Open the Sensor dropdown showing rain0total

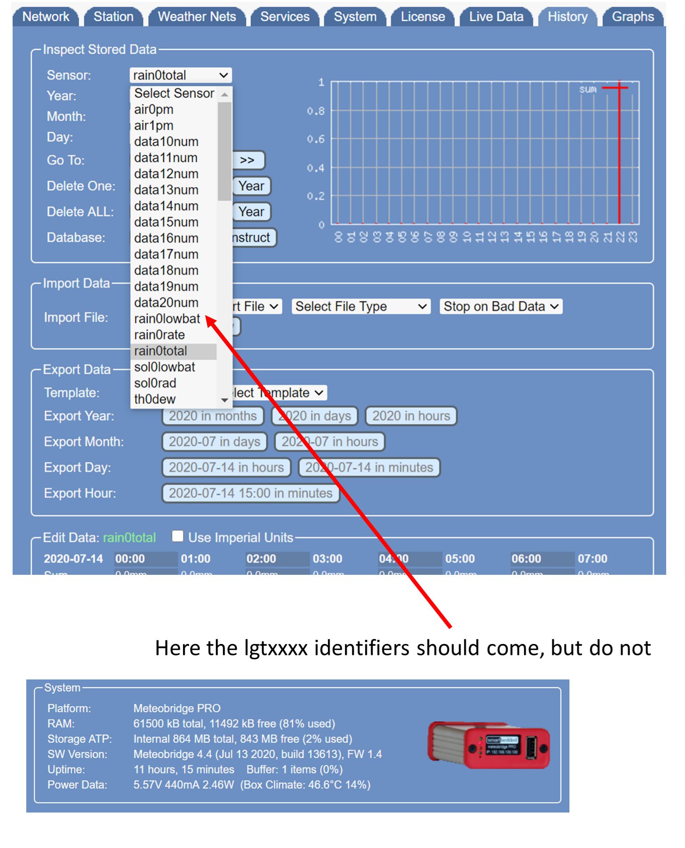coord(181,75)
